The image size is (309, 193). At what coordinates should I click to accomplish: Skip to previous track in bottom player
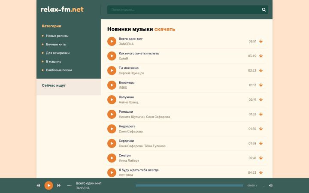[39, 185]
